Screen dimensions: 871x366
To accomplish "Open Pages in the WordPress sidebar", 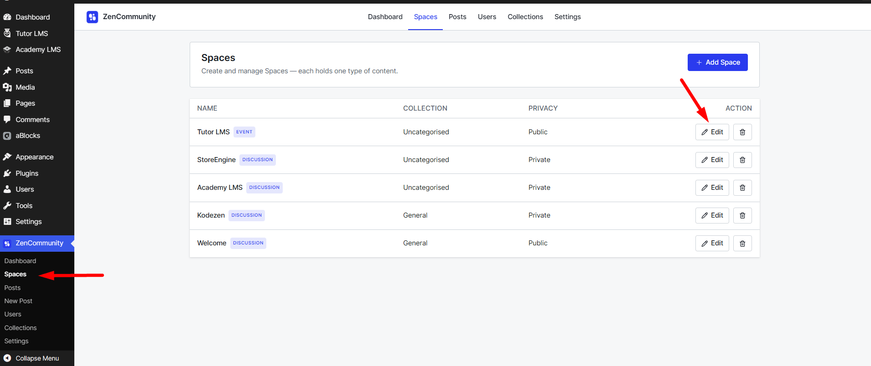I will 26,103.
